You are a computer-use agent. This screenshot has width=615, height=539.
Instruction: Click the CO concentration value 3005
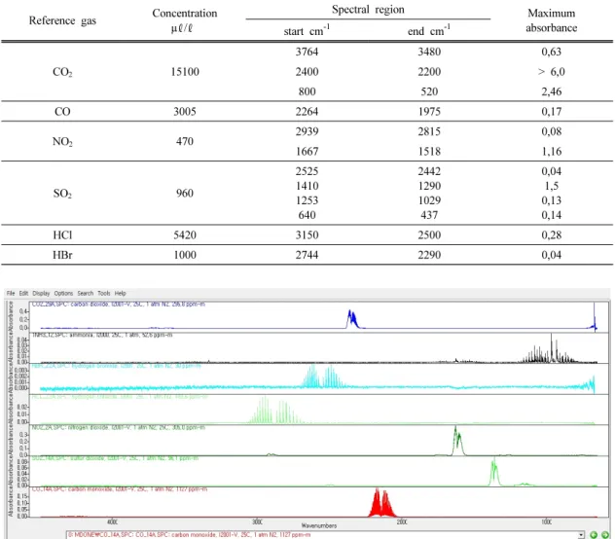tap(185, 112)
